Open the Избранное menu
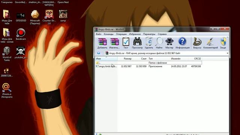The height and width of the screenshot is (135, 240). pyautogui.click(x=135, y=34)
